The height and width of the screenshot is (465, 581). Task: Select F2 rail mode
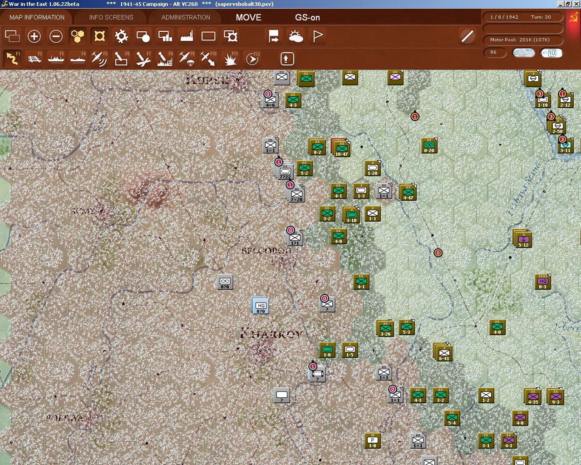click(x=34, y=58)
